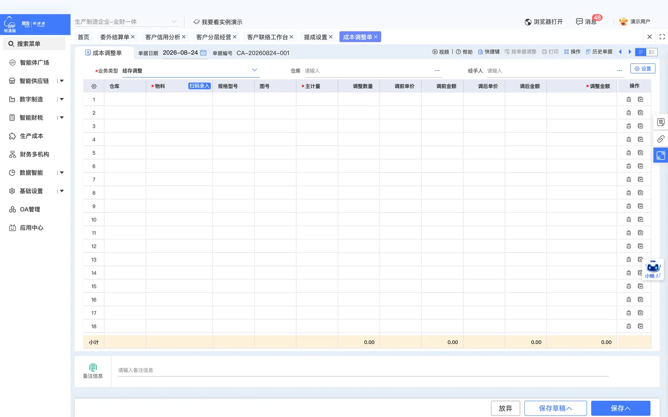Open the calendar date picker icon
The height and width of the screenshot is (417, 668).
click(203, 53)
